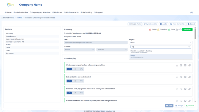
Task: Add note to Exits and aisles row
Action: coord(185,77)
